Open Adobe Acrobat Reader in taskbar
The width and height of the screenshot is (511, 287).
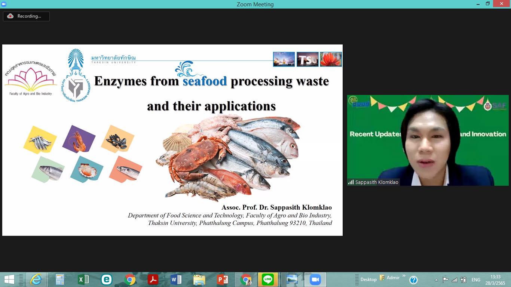[153, 280]
